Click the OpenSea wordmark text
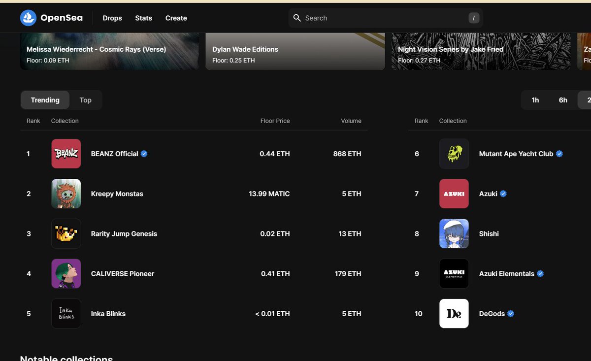The image size is (591, 361). pyautogui.click(x=62, y=18)
